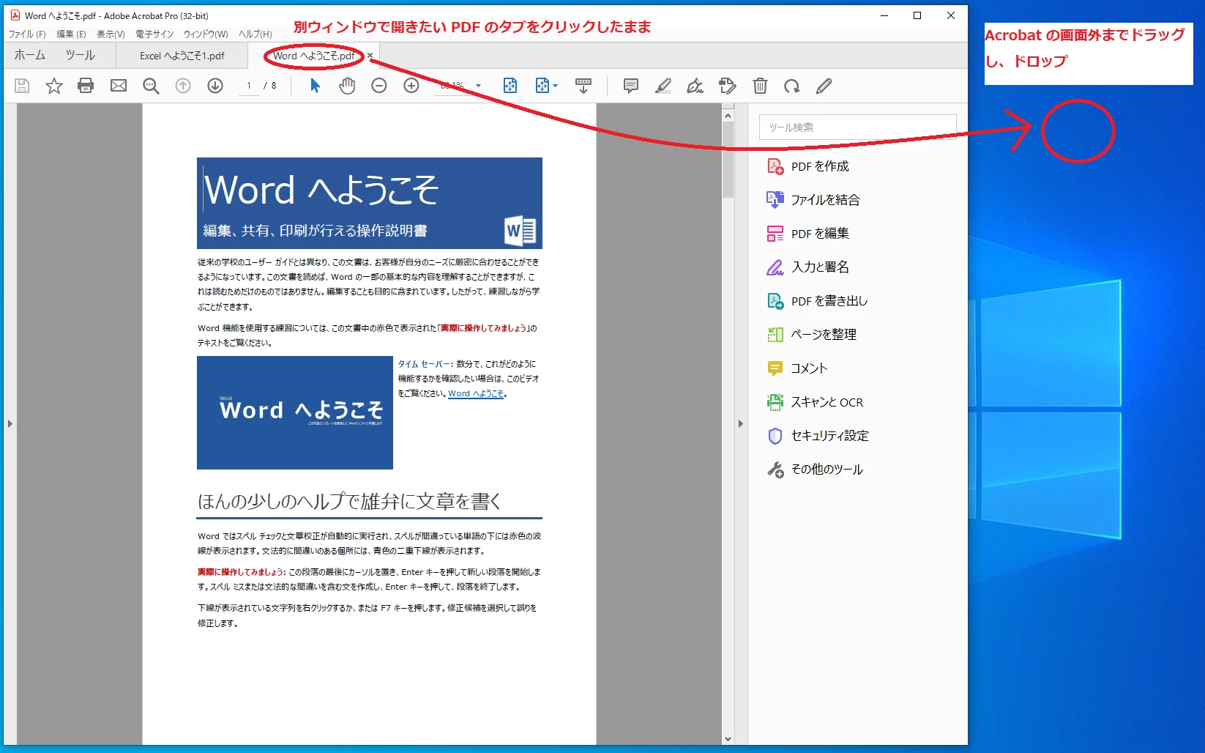Open the find text magnifier icon
This screenshot has width=1205, height=753.
click(151, 86)
